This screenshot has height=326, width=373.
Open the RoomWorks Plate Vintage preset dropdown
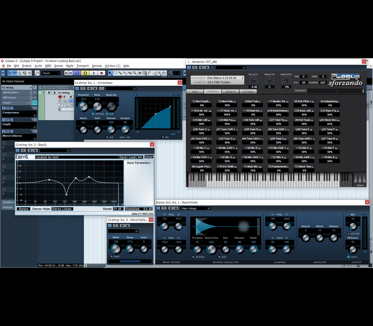pos(196,208)
